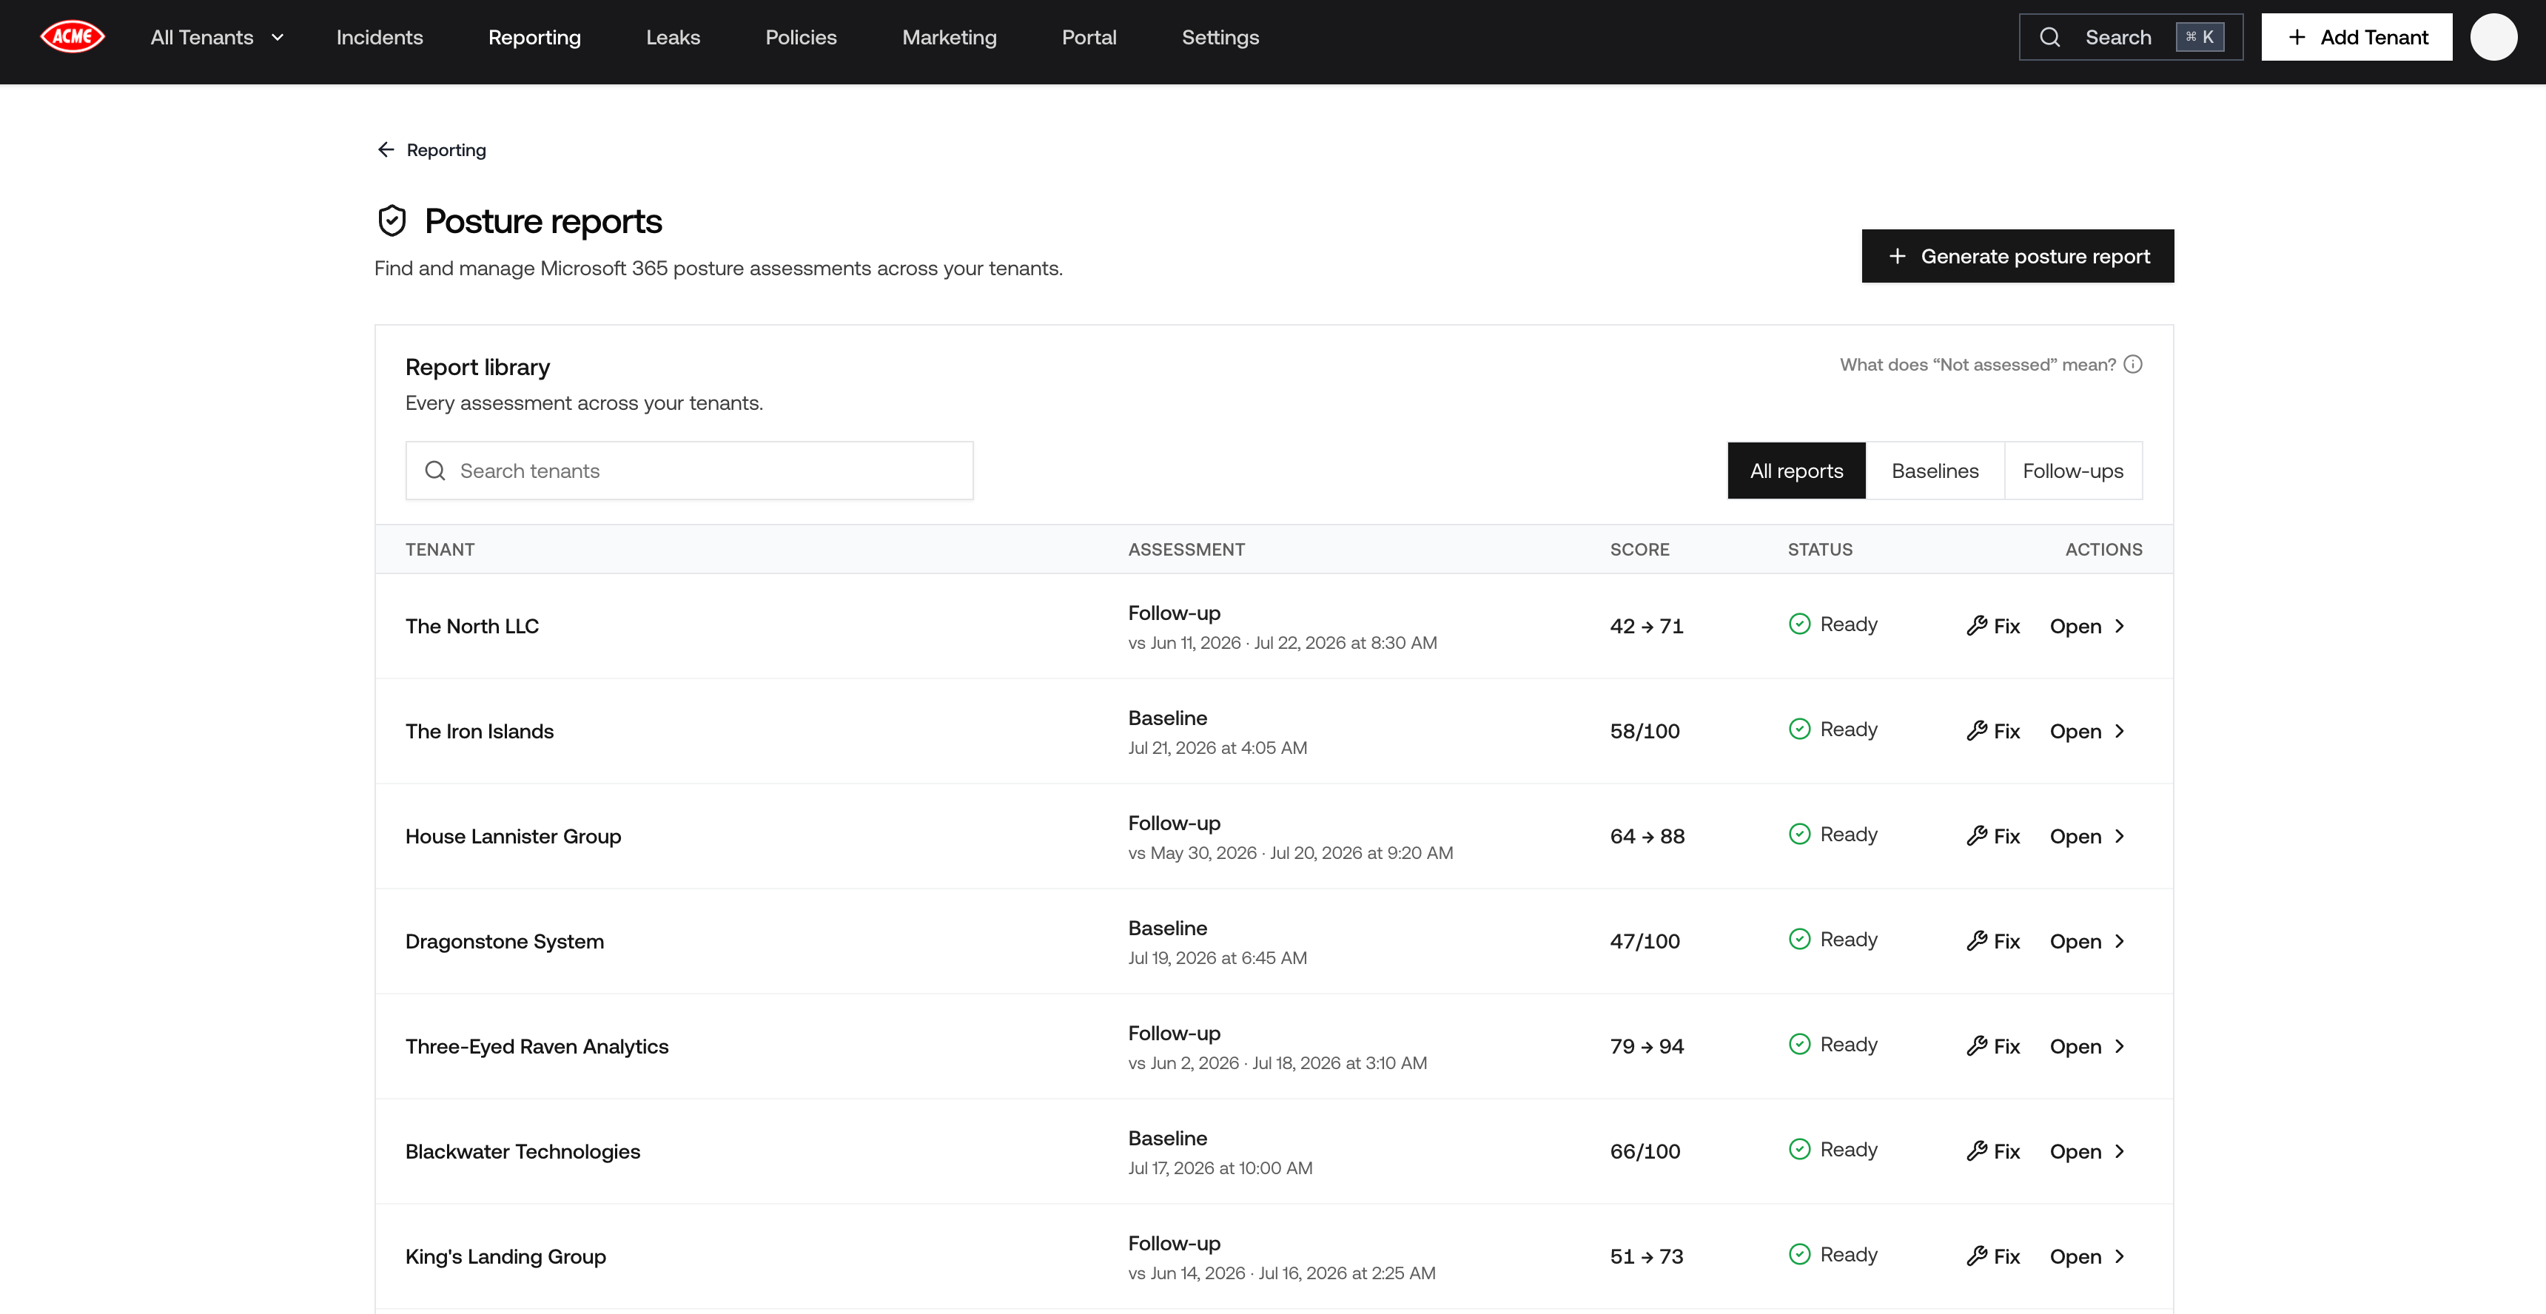Image resolution: width=2546 pixels, height=1314 pixels.
Task: Select tenant name House Lannister Group
Action: click(x=513, y=836)
